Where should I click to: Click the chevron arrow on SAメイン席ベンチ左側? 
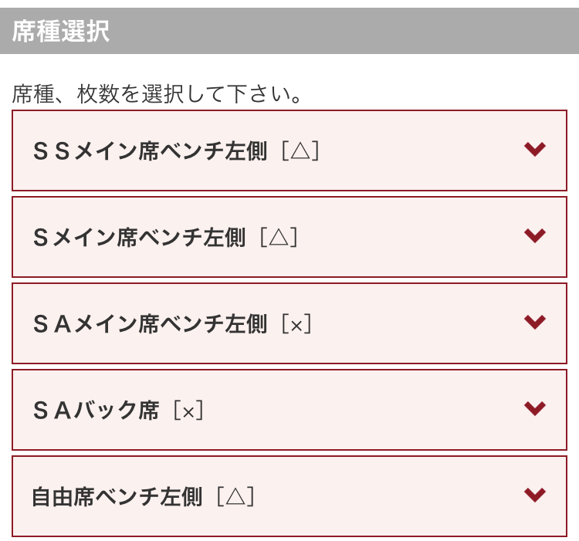point(534,323)
